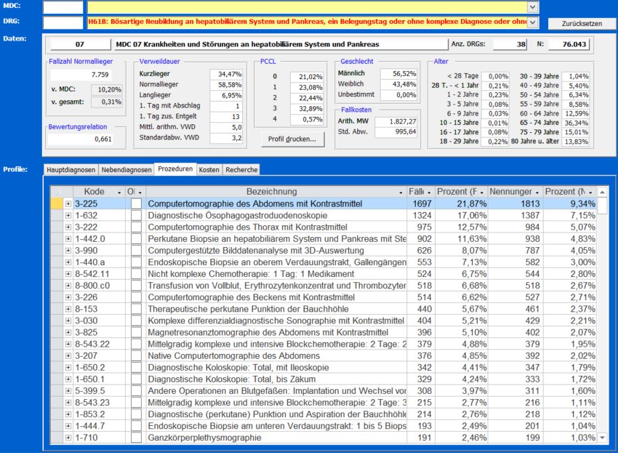Tick the checkbox in row 8-543.23
The height and width of the screenshot is (453, 618).
pyautogui.click(x=136, y=403)
